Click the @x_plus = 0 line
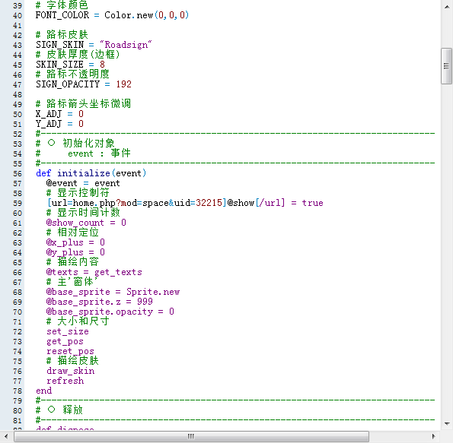Image resolution: width=453 pixels, height=443 pixels. [x=75, y=242]
